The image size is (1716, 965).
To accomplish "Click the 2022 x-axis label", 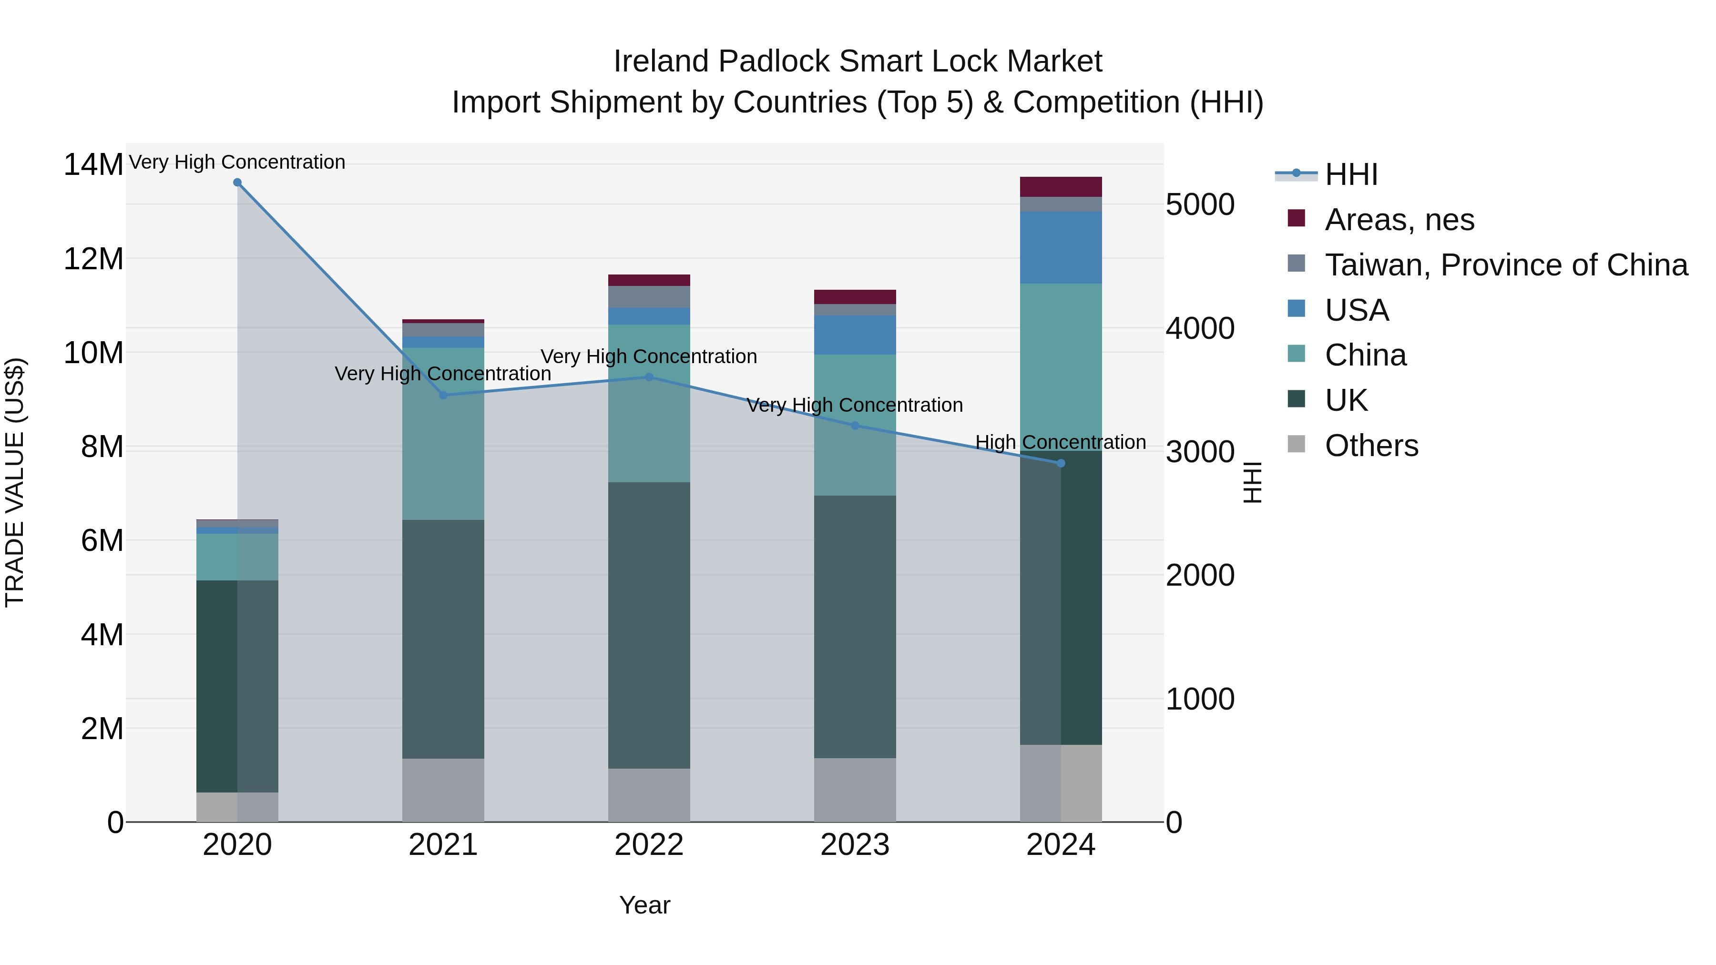I will (x=650, y=845).
